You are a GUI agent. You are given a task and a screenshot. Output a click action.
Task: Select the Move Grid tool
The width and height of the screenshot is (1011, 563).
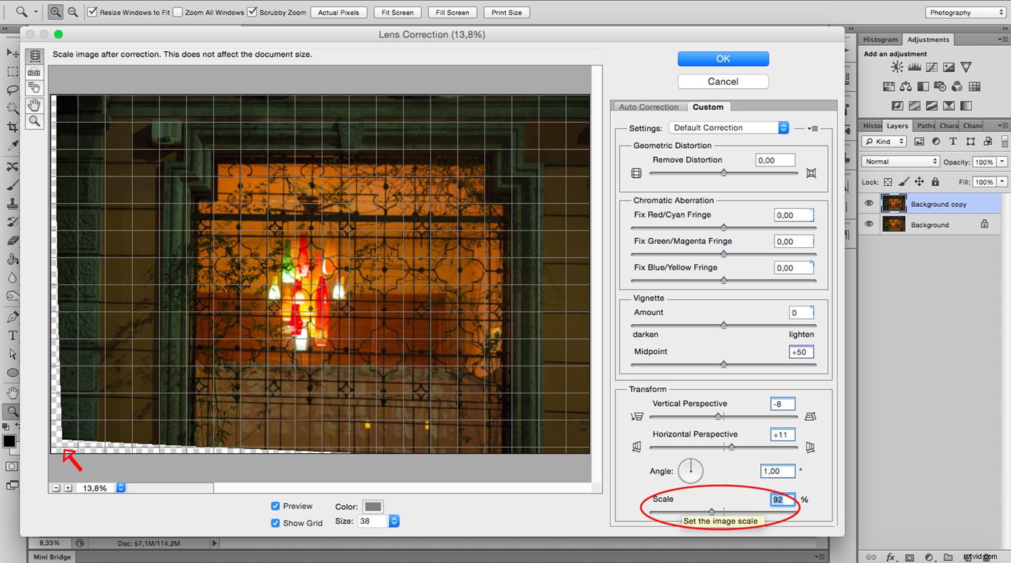coord(34,88)
